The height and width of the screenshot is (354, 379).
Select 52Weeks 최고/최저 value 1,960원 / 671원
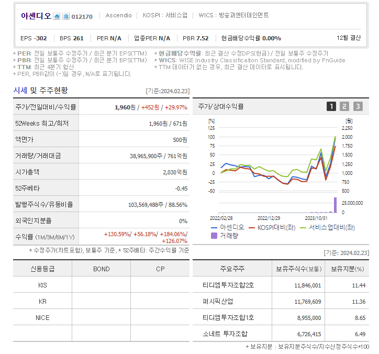point(168,124)
